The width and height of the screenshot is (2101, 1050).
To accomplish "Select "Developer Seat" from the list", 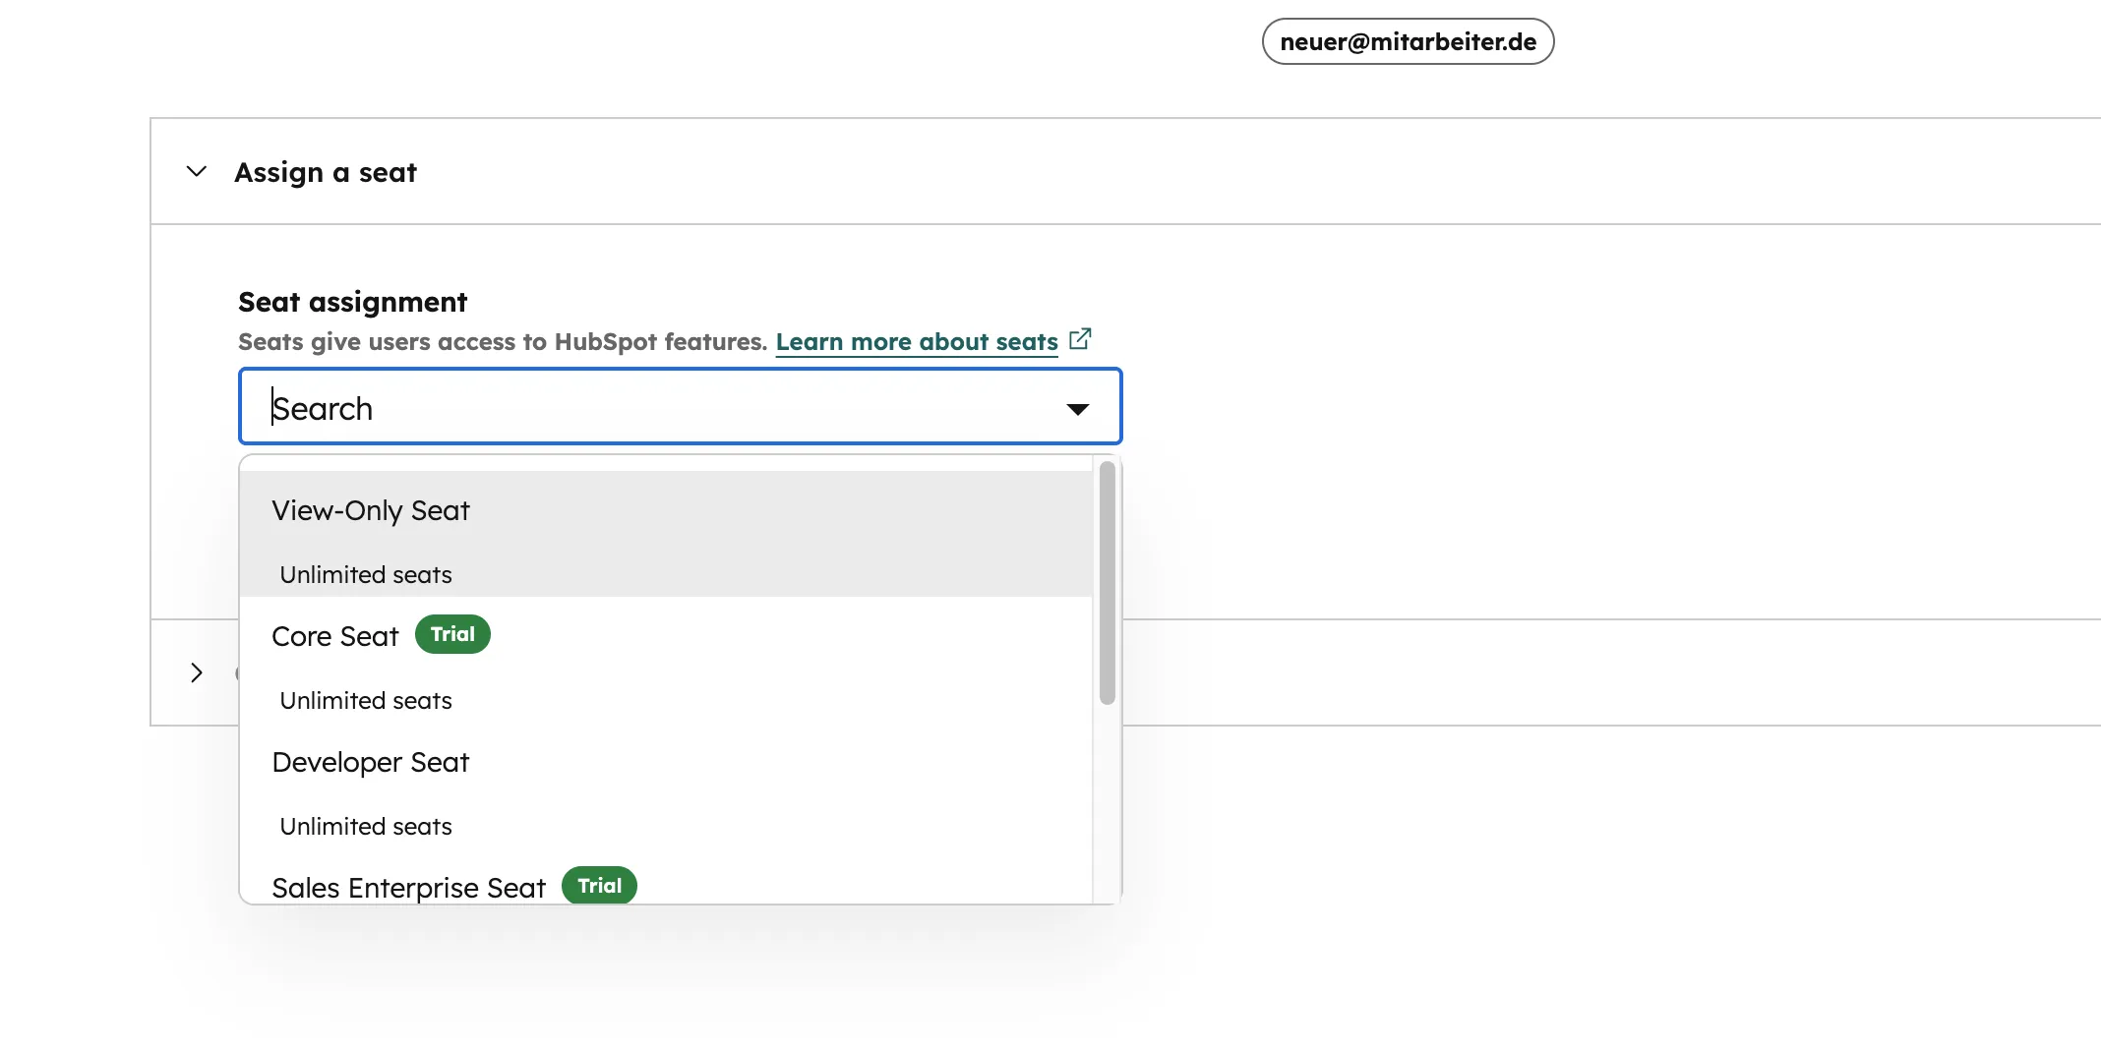I will [370, 762].
